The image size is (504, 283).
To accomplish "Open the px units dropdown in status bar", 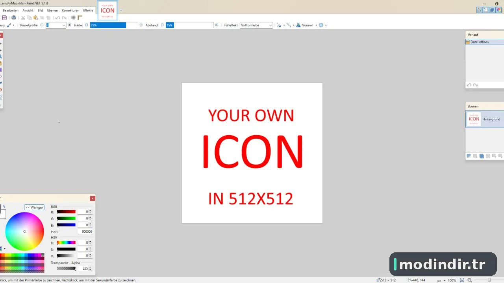I will pyautogui.click(x=441, y=280).
